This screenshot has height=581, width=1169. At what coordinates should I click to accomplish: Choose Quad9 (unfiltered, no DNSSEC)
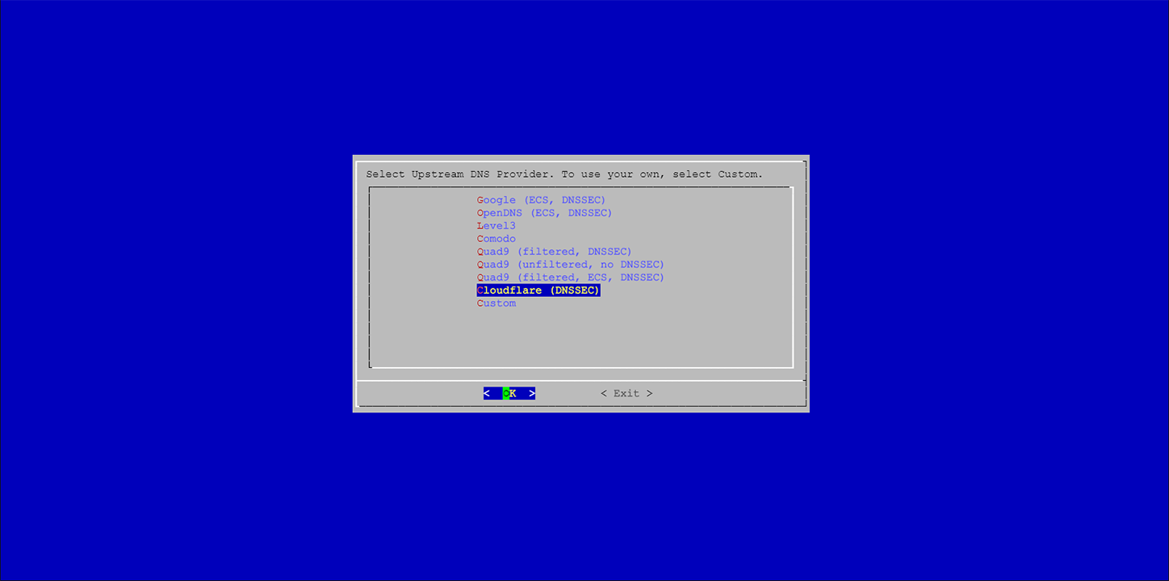pos(570,265)
